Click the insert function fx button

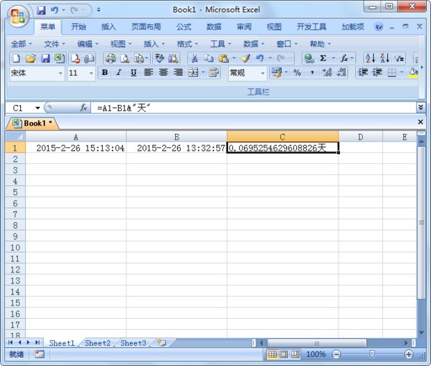[x=83, y=108]
